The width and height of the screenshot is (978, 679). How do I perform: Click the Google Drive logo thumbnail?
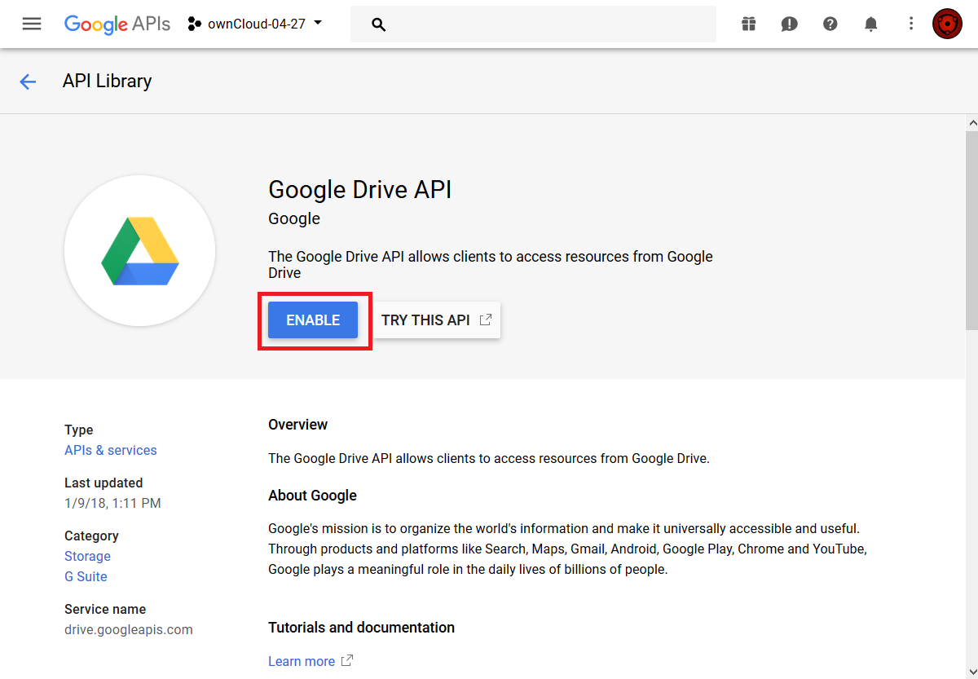tap(139, 251)
